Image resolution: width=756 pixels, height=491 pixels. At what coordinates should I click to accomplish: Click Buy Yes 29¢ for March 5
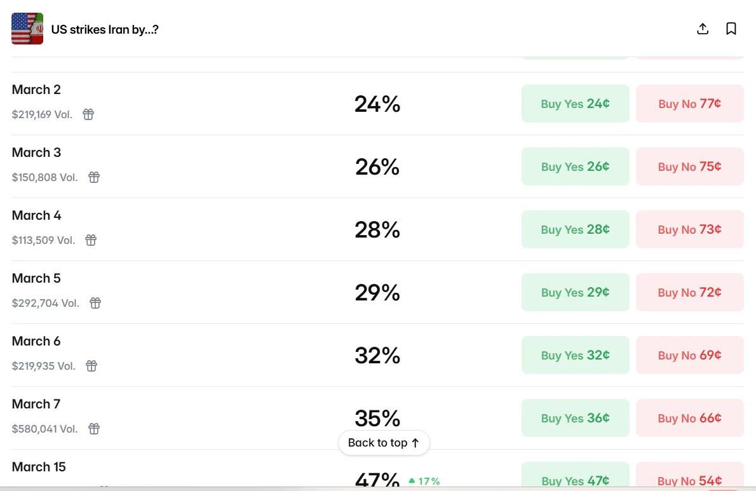click(575, 292)
